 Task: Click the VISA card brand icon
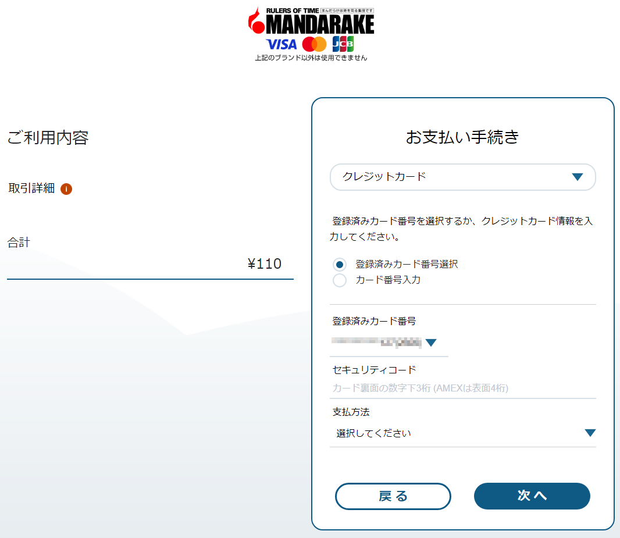[x=281, y=44]
